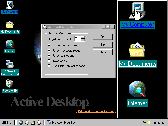This screenshot has height=126, width=168.
Task: Open Tell me about Active Desktop link
Action: click(x=96, y=111)
